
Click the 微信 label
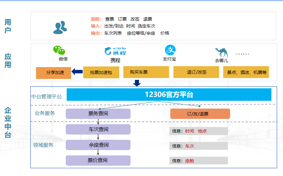coord(63,59)
